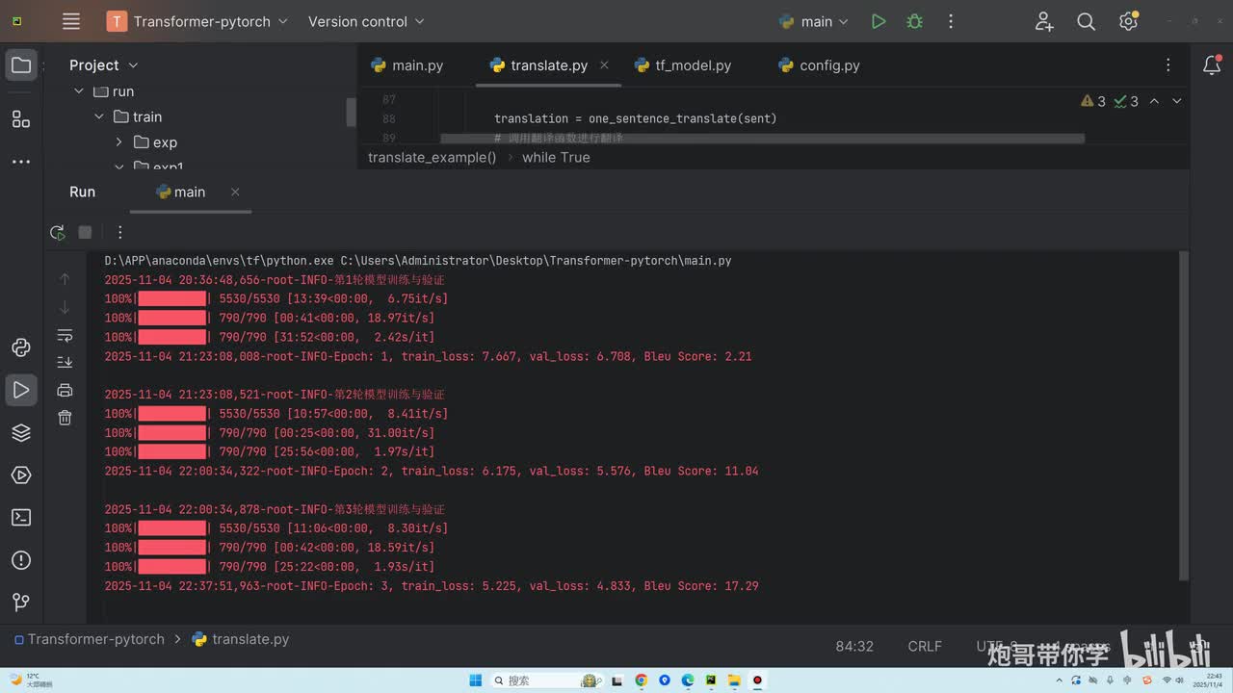Open Transformer-pytorch project dropdown
The height and width of the screenshot is (693, 1233).
197,21
